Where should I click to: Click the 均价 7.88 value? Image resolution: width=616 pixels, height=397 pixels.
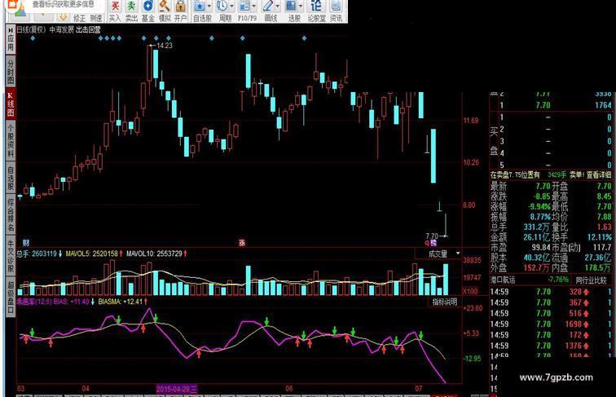point(605,217)
